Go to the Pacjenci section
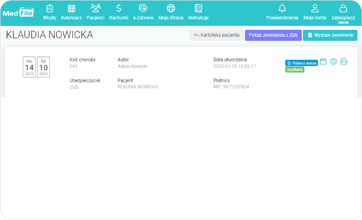The image size is (362, 220). click(95, 12)
